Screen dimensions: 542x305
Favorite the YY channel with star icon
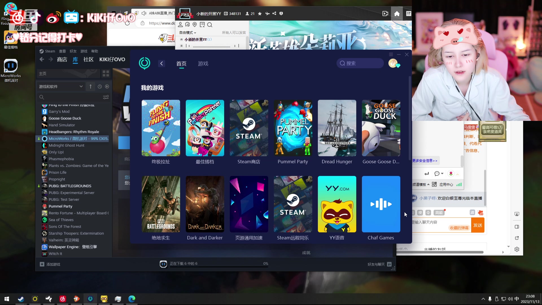[260, 14]
